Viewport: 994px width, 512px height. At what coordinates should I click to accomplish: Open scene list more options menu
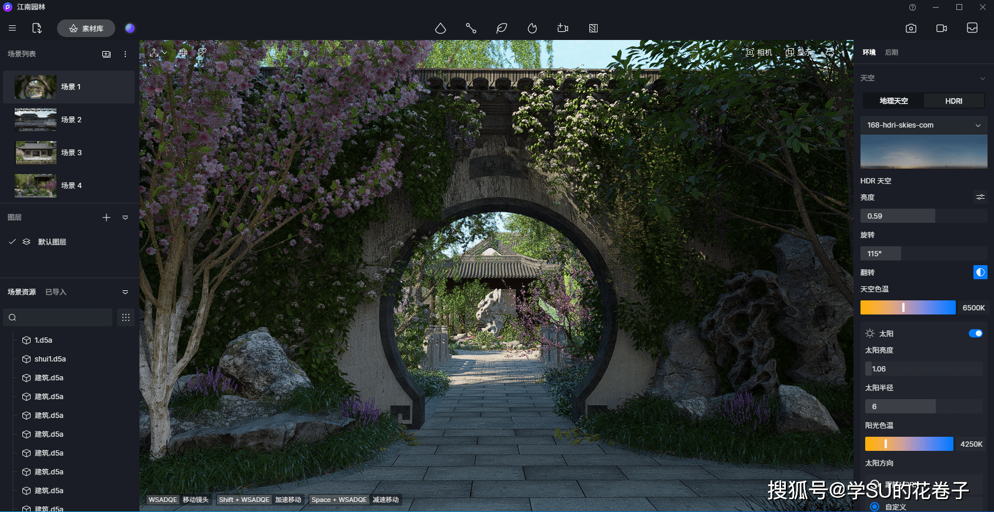pos(125,54)
